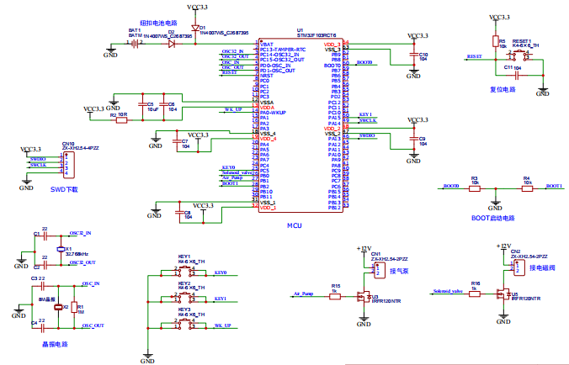Screen dimensions: 569x365
Task: Click the SWD下载 section label
Action: click(64, 189)
